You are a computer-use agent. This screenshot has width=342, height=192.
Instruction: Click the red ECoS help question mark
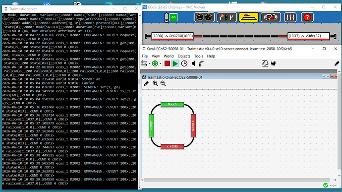pyautogui.click(x=307, y=17)
